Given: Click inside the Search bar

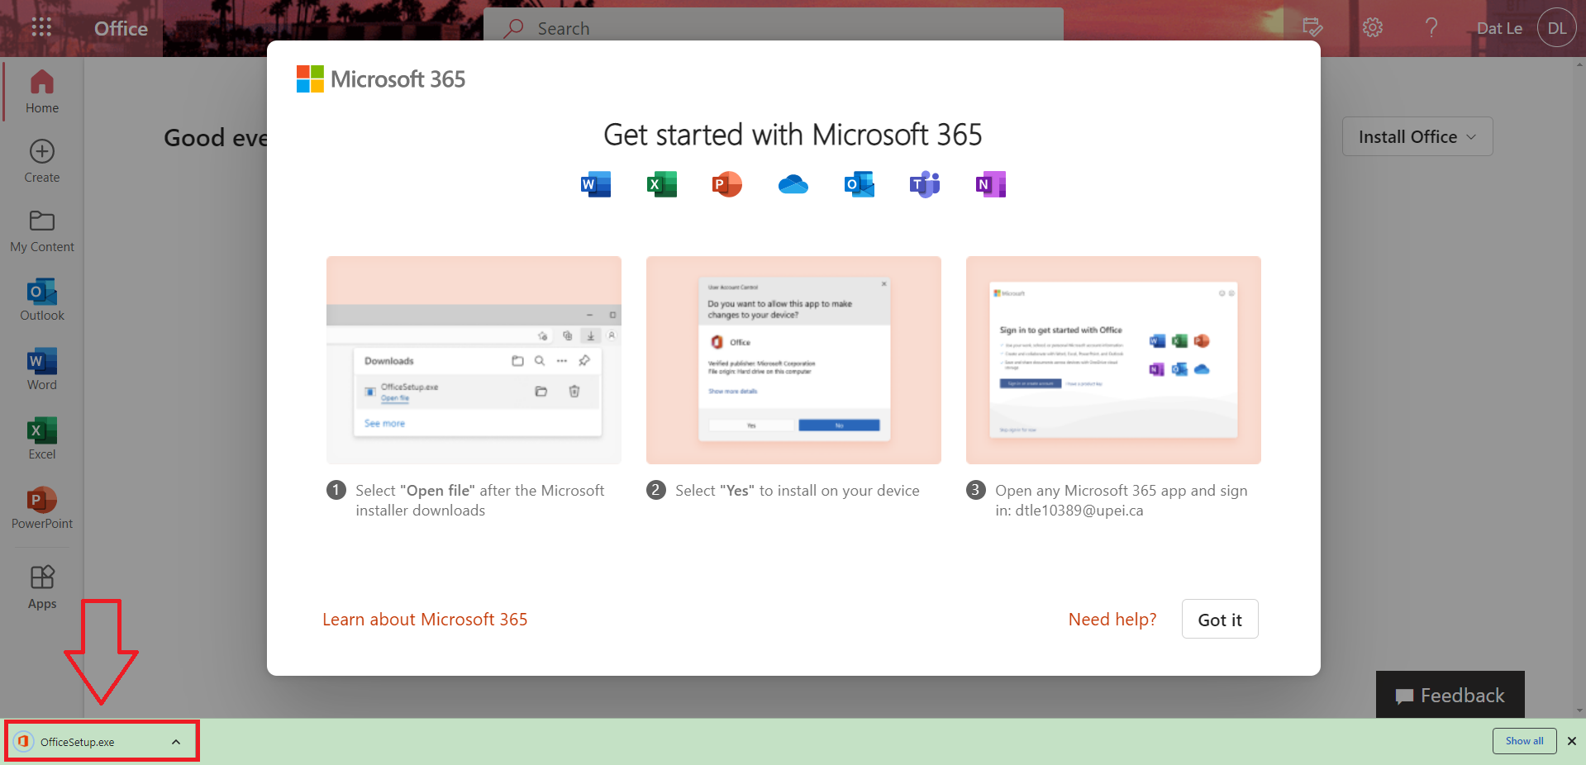Looking at the screenshot, I should pyautogui.click(x=773, y=27).
